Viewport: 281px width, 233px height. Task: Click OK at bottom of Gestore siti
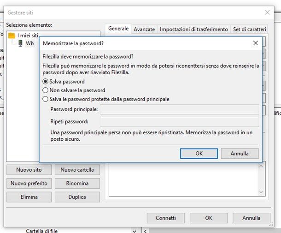[x=209, y=218]
